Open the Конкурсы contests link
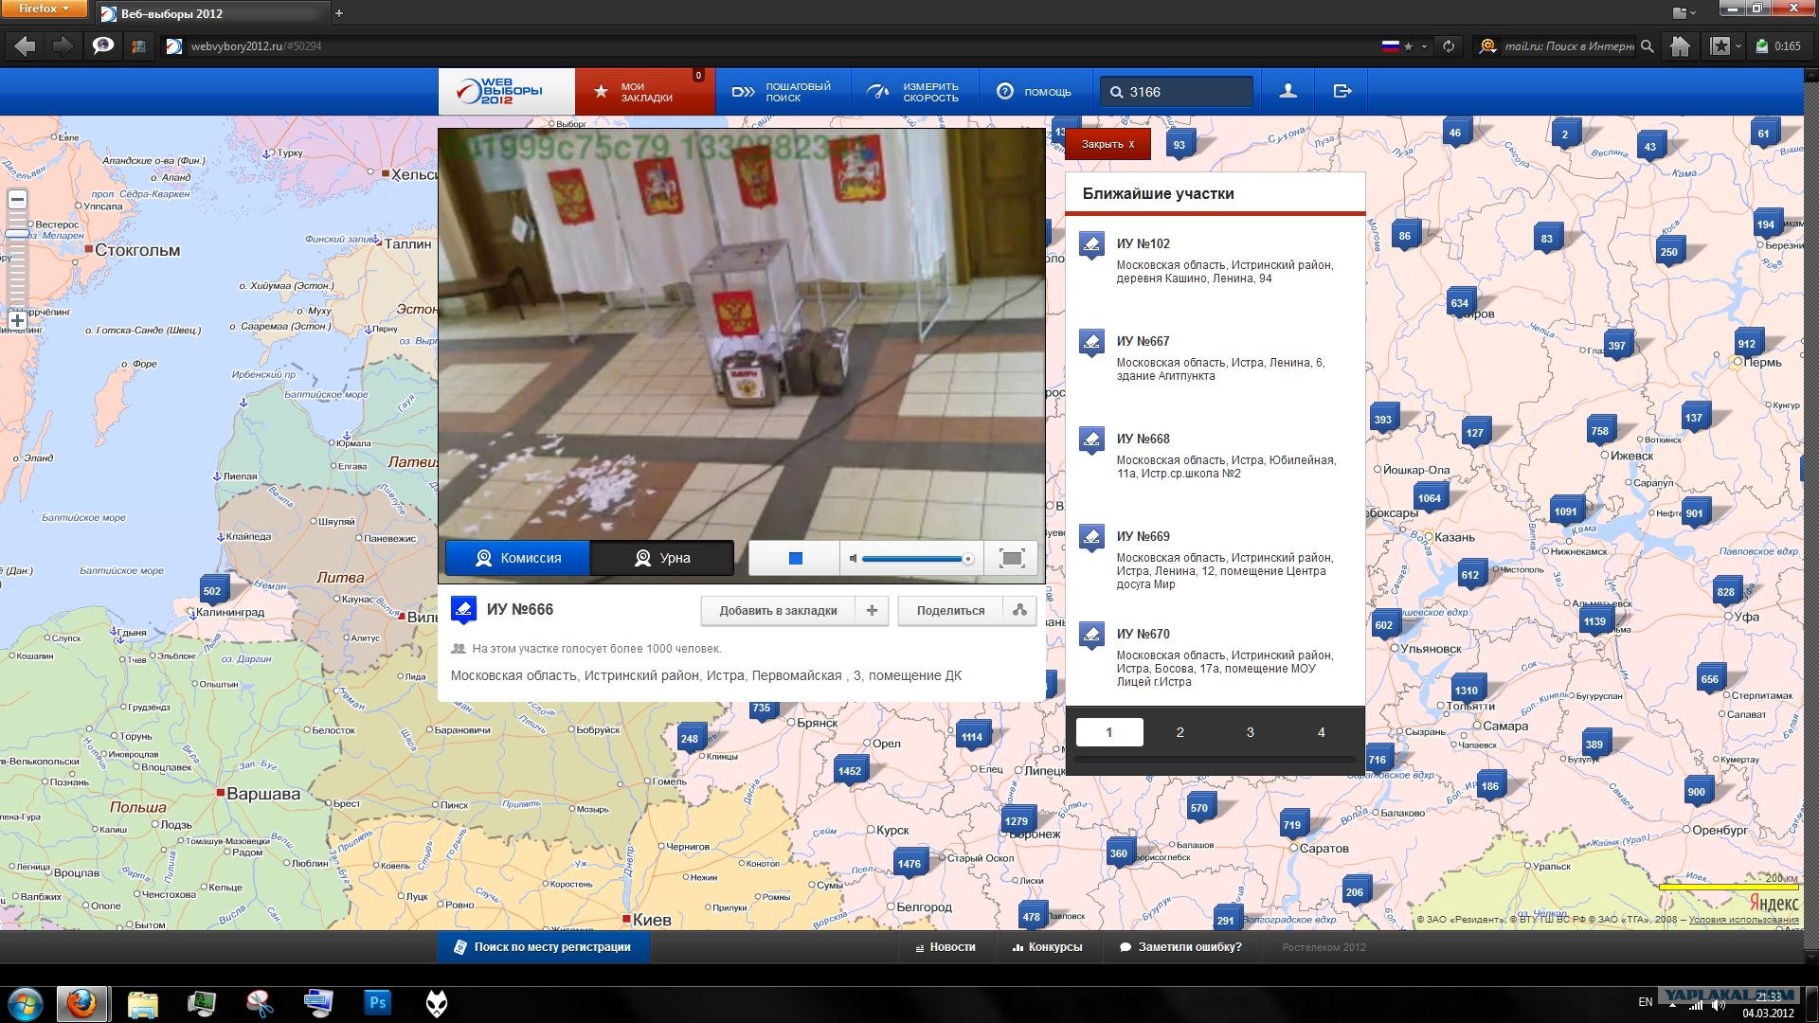 [1047, 947]
